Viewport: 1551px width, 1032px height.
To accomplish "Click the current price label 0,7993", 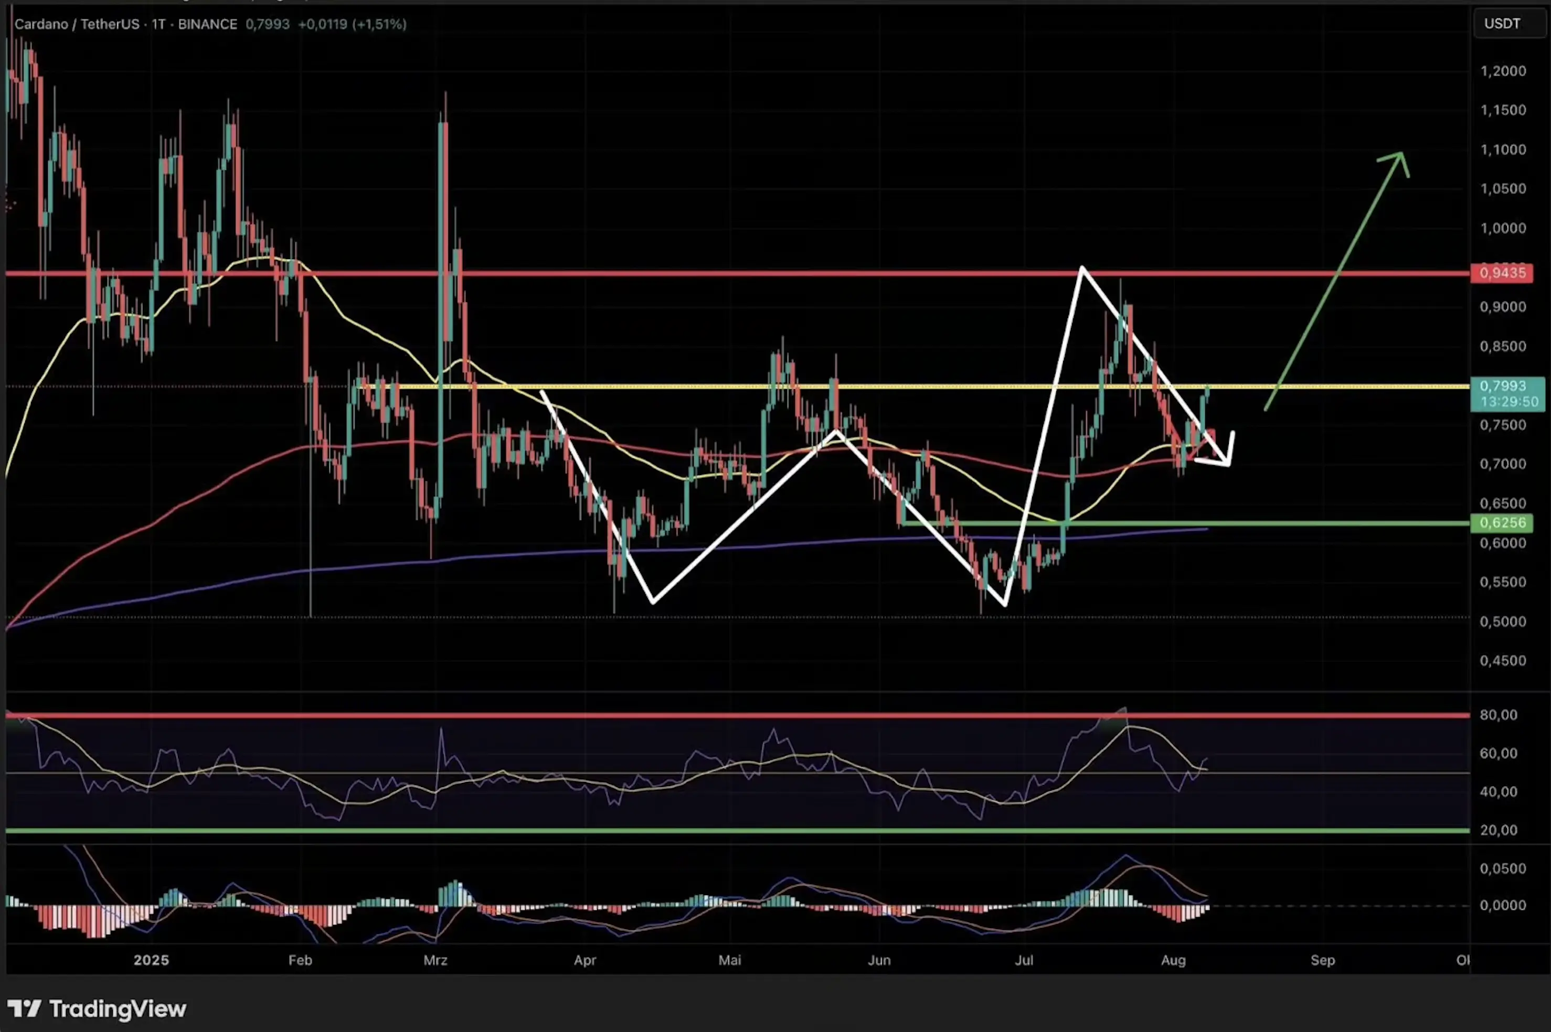I will click(x=1508, y=386).
